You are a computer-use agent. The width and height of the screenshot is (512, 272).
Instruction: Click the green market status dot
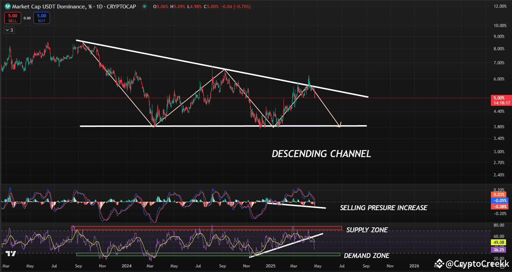coord(145,6)
